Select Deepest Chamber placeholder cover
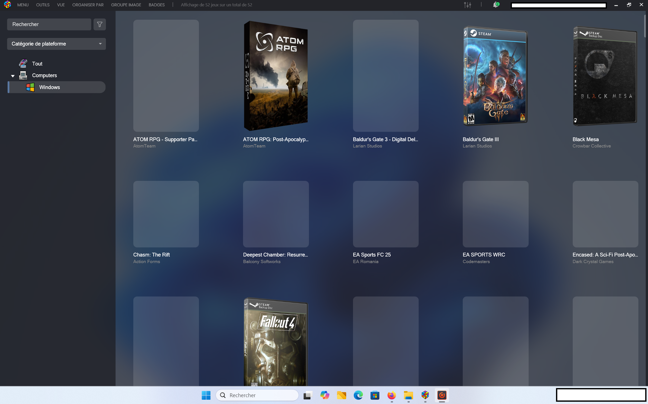The image size is (648, 404). [x=276, y=214]
